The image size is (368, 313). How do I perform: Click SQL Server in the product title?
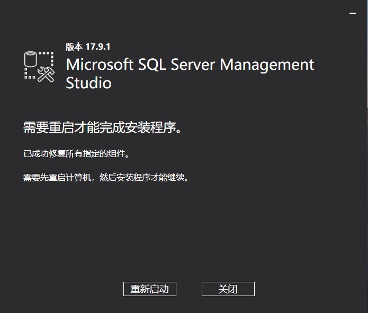pos(177,65)
